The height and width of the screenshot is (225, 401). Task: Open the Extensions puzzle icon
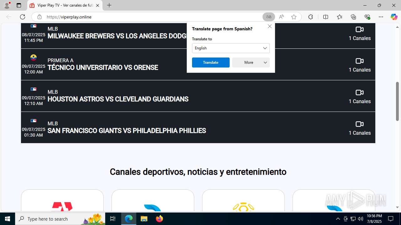pyautogui.click(x=310, y=17)
